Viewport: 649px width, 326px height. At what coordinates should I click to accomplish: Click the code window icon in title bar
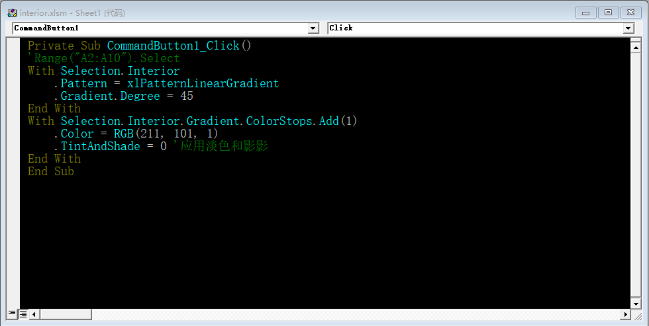[12, 13]
